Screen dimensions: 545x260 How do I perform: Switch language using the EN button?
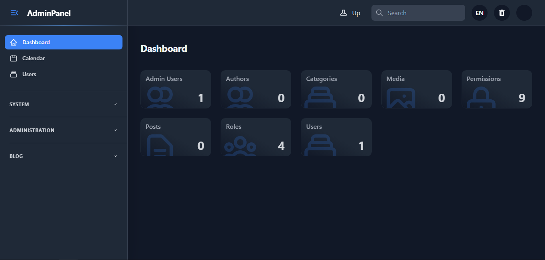(479, 12)
